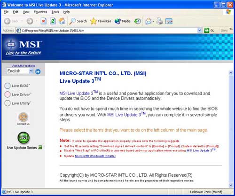This screenshot has width=235, height=196.
Task: Click the green Go arrow button
Action: [x=206, y=30]
